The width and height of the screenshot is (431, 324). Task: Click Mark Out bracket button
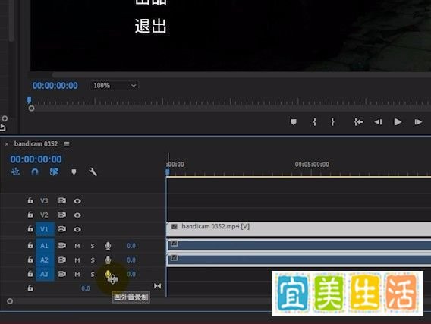pyautogui.click(x=332, y=121)
